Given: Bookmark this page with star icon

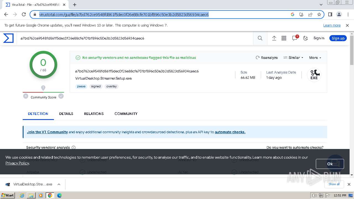Looking at the screenshot, I should [x=319, y=14].
